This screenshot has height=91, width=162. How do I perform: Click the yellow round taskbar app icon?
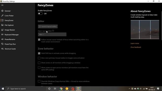pyautogui.click(x=67, y=89)
